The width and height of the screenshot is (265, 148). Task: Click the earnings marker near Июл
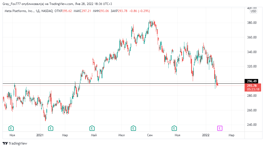pyautogui.click(x=133, y=128)
